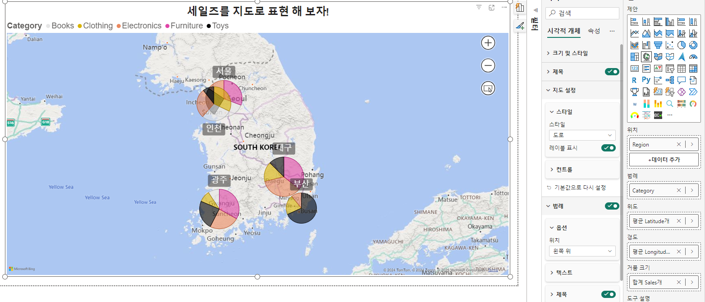Select the Q&A speech bubble visual
This screenshot has width=705, height=302.
(x=682, y=80)
